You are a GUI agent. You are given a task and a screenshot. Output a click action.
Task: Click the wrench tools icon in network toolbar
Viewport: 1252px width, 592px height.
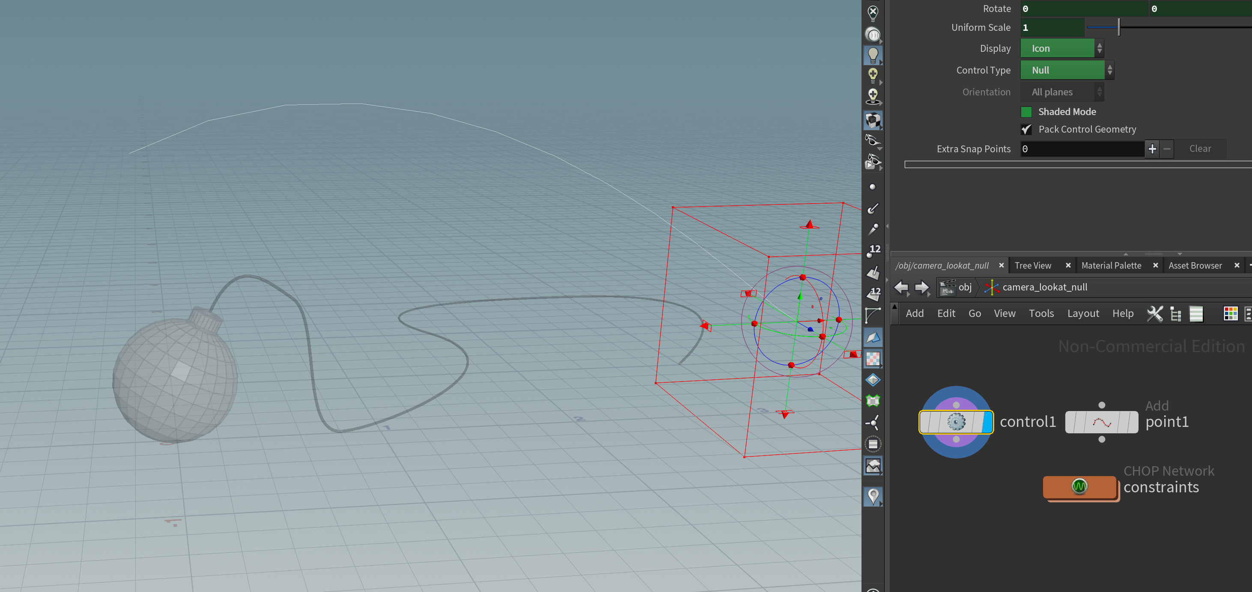1155,314
